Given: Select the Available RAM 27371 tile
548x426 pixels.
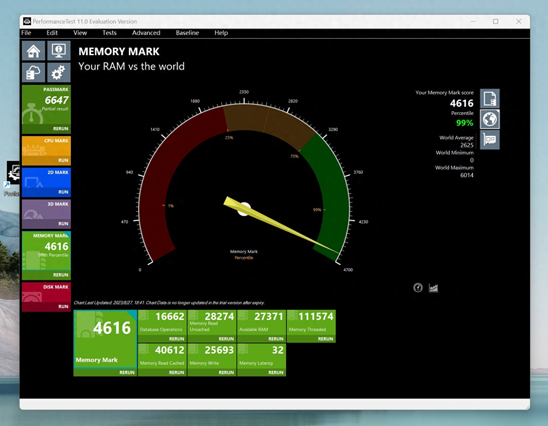Looking at the screenshot, I should (x=262, y=323).
